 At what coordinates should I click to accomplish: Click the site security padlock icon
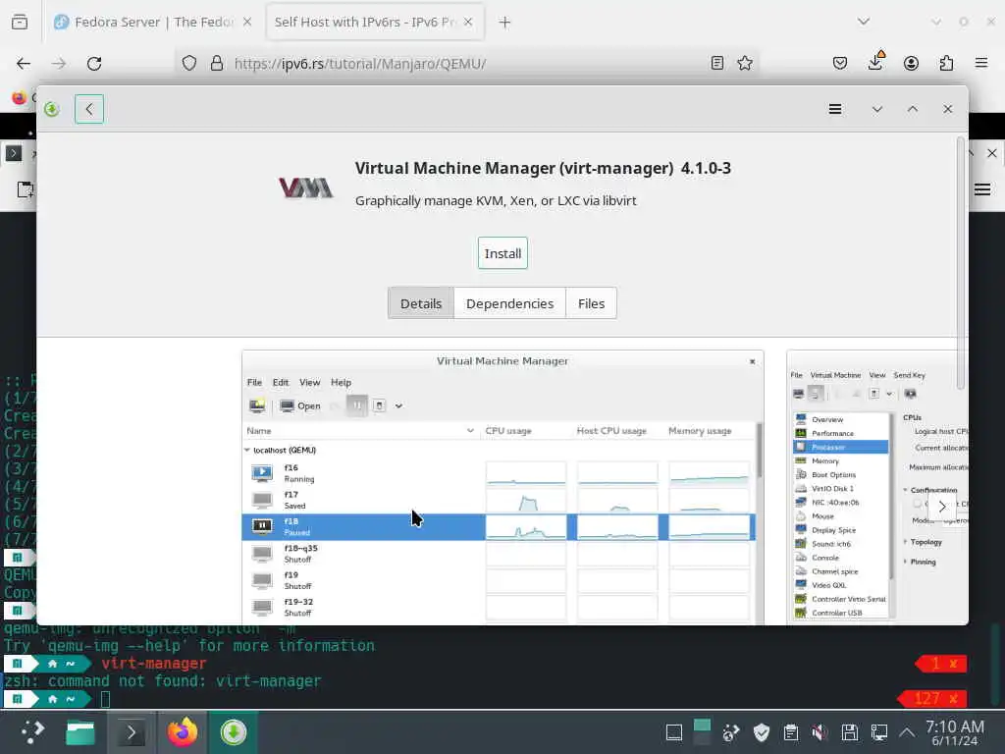(217, 64)
